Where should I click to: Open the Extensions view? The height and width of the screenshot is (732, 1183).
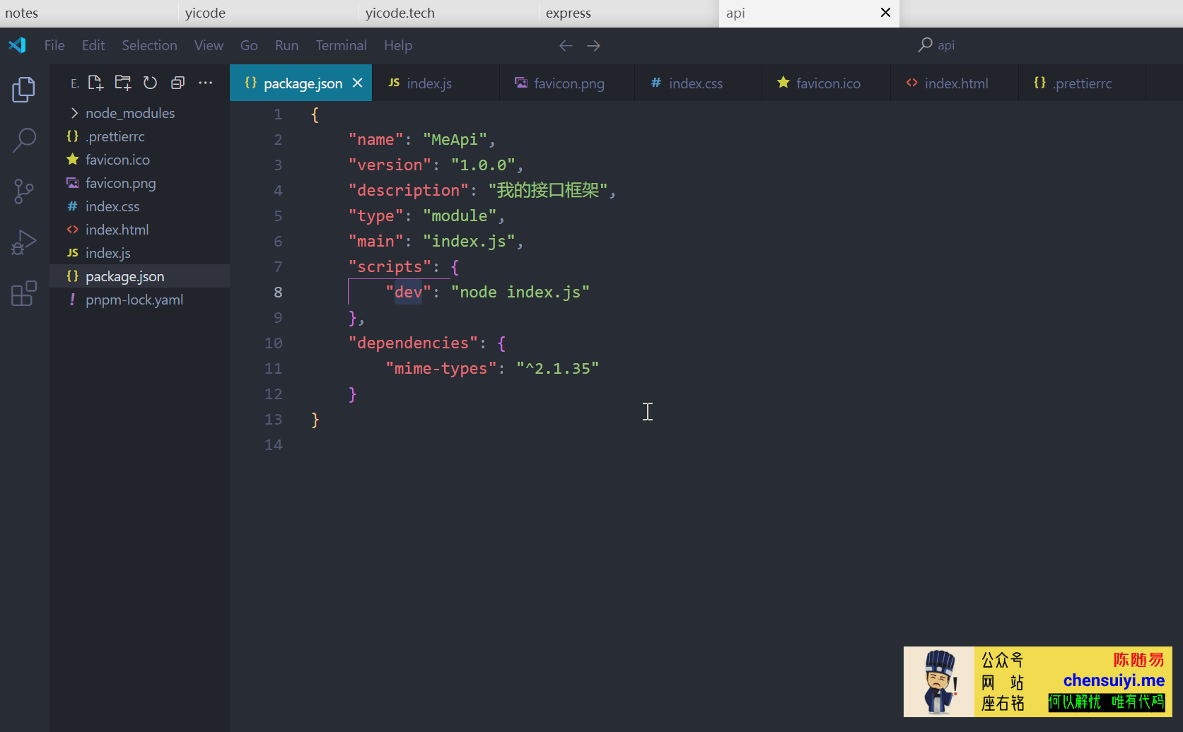(24, 293)
